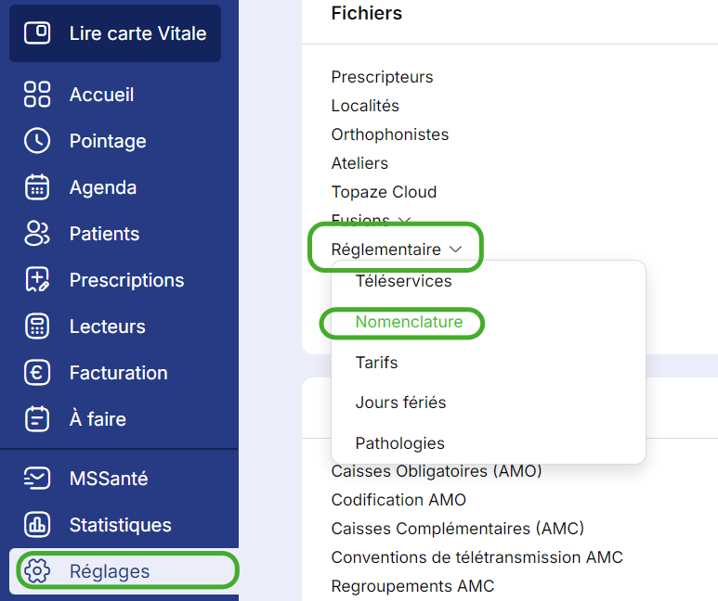
Task: Choose Tarifs from the dropdown menu
Action: tap(376, 363)
